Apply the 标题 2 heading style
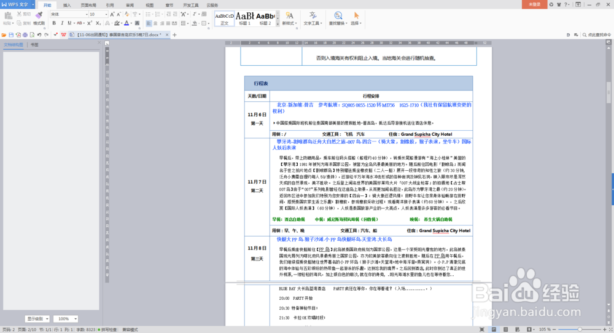 tap(265, 18)
